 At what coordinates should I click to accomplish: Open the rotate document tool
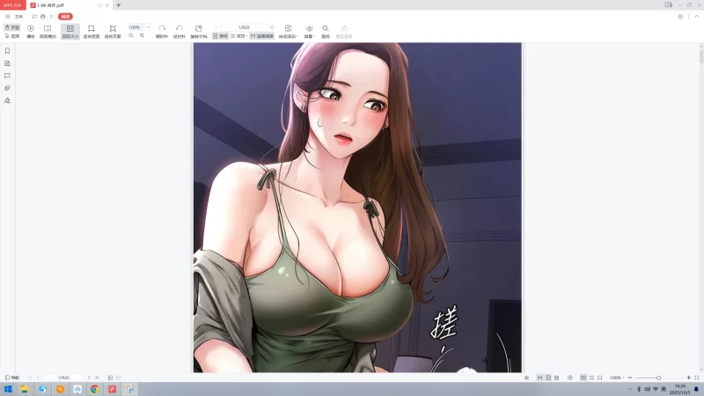pyautogui.click(x=199, y=32)
